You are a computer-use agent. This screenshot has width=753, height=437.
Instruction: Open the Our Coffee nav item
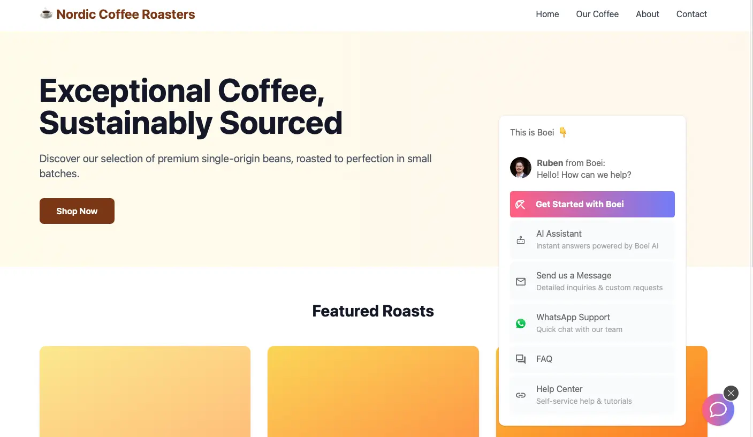[597, 14]
